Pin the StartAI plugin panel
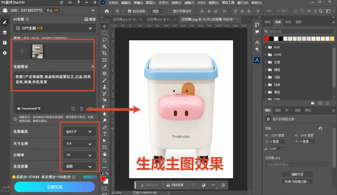 click(78, 2)
